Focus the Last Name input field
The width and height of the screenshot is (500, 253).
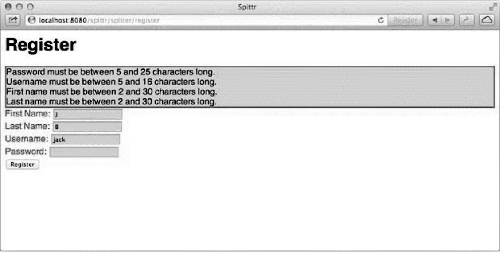click(x=87, y=127)
